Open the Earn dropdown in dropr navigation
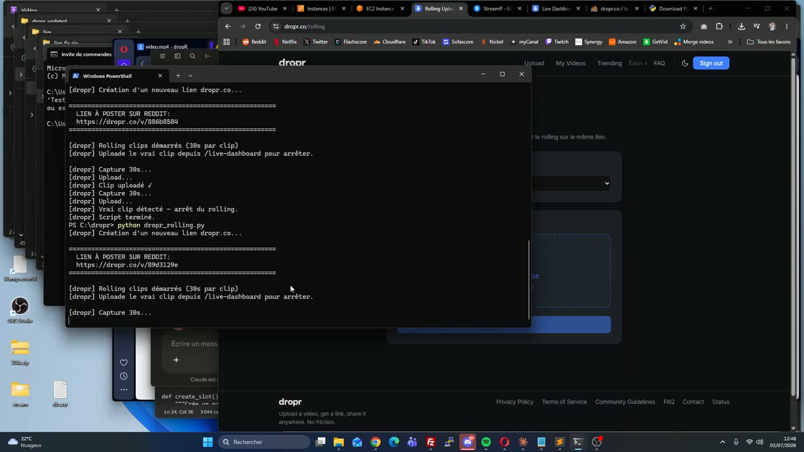This screenshot has height=452, width=804. click(x=638, y=63)
